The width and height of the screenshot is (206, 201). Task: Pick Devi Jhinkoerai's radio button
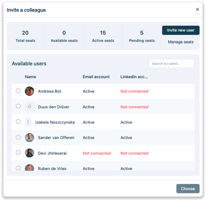(x=18, y=153)
